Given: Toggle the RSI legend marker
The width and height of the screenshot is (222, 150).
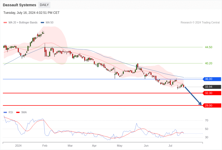Looking at the screenshot, I should coord(5,113).
